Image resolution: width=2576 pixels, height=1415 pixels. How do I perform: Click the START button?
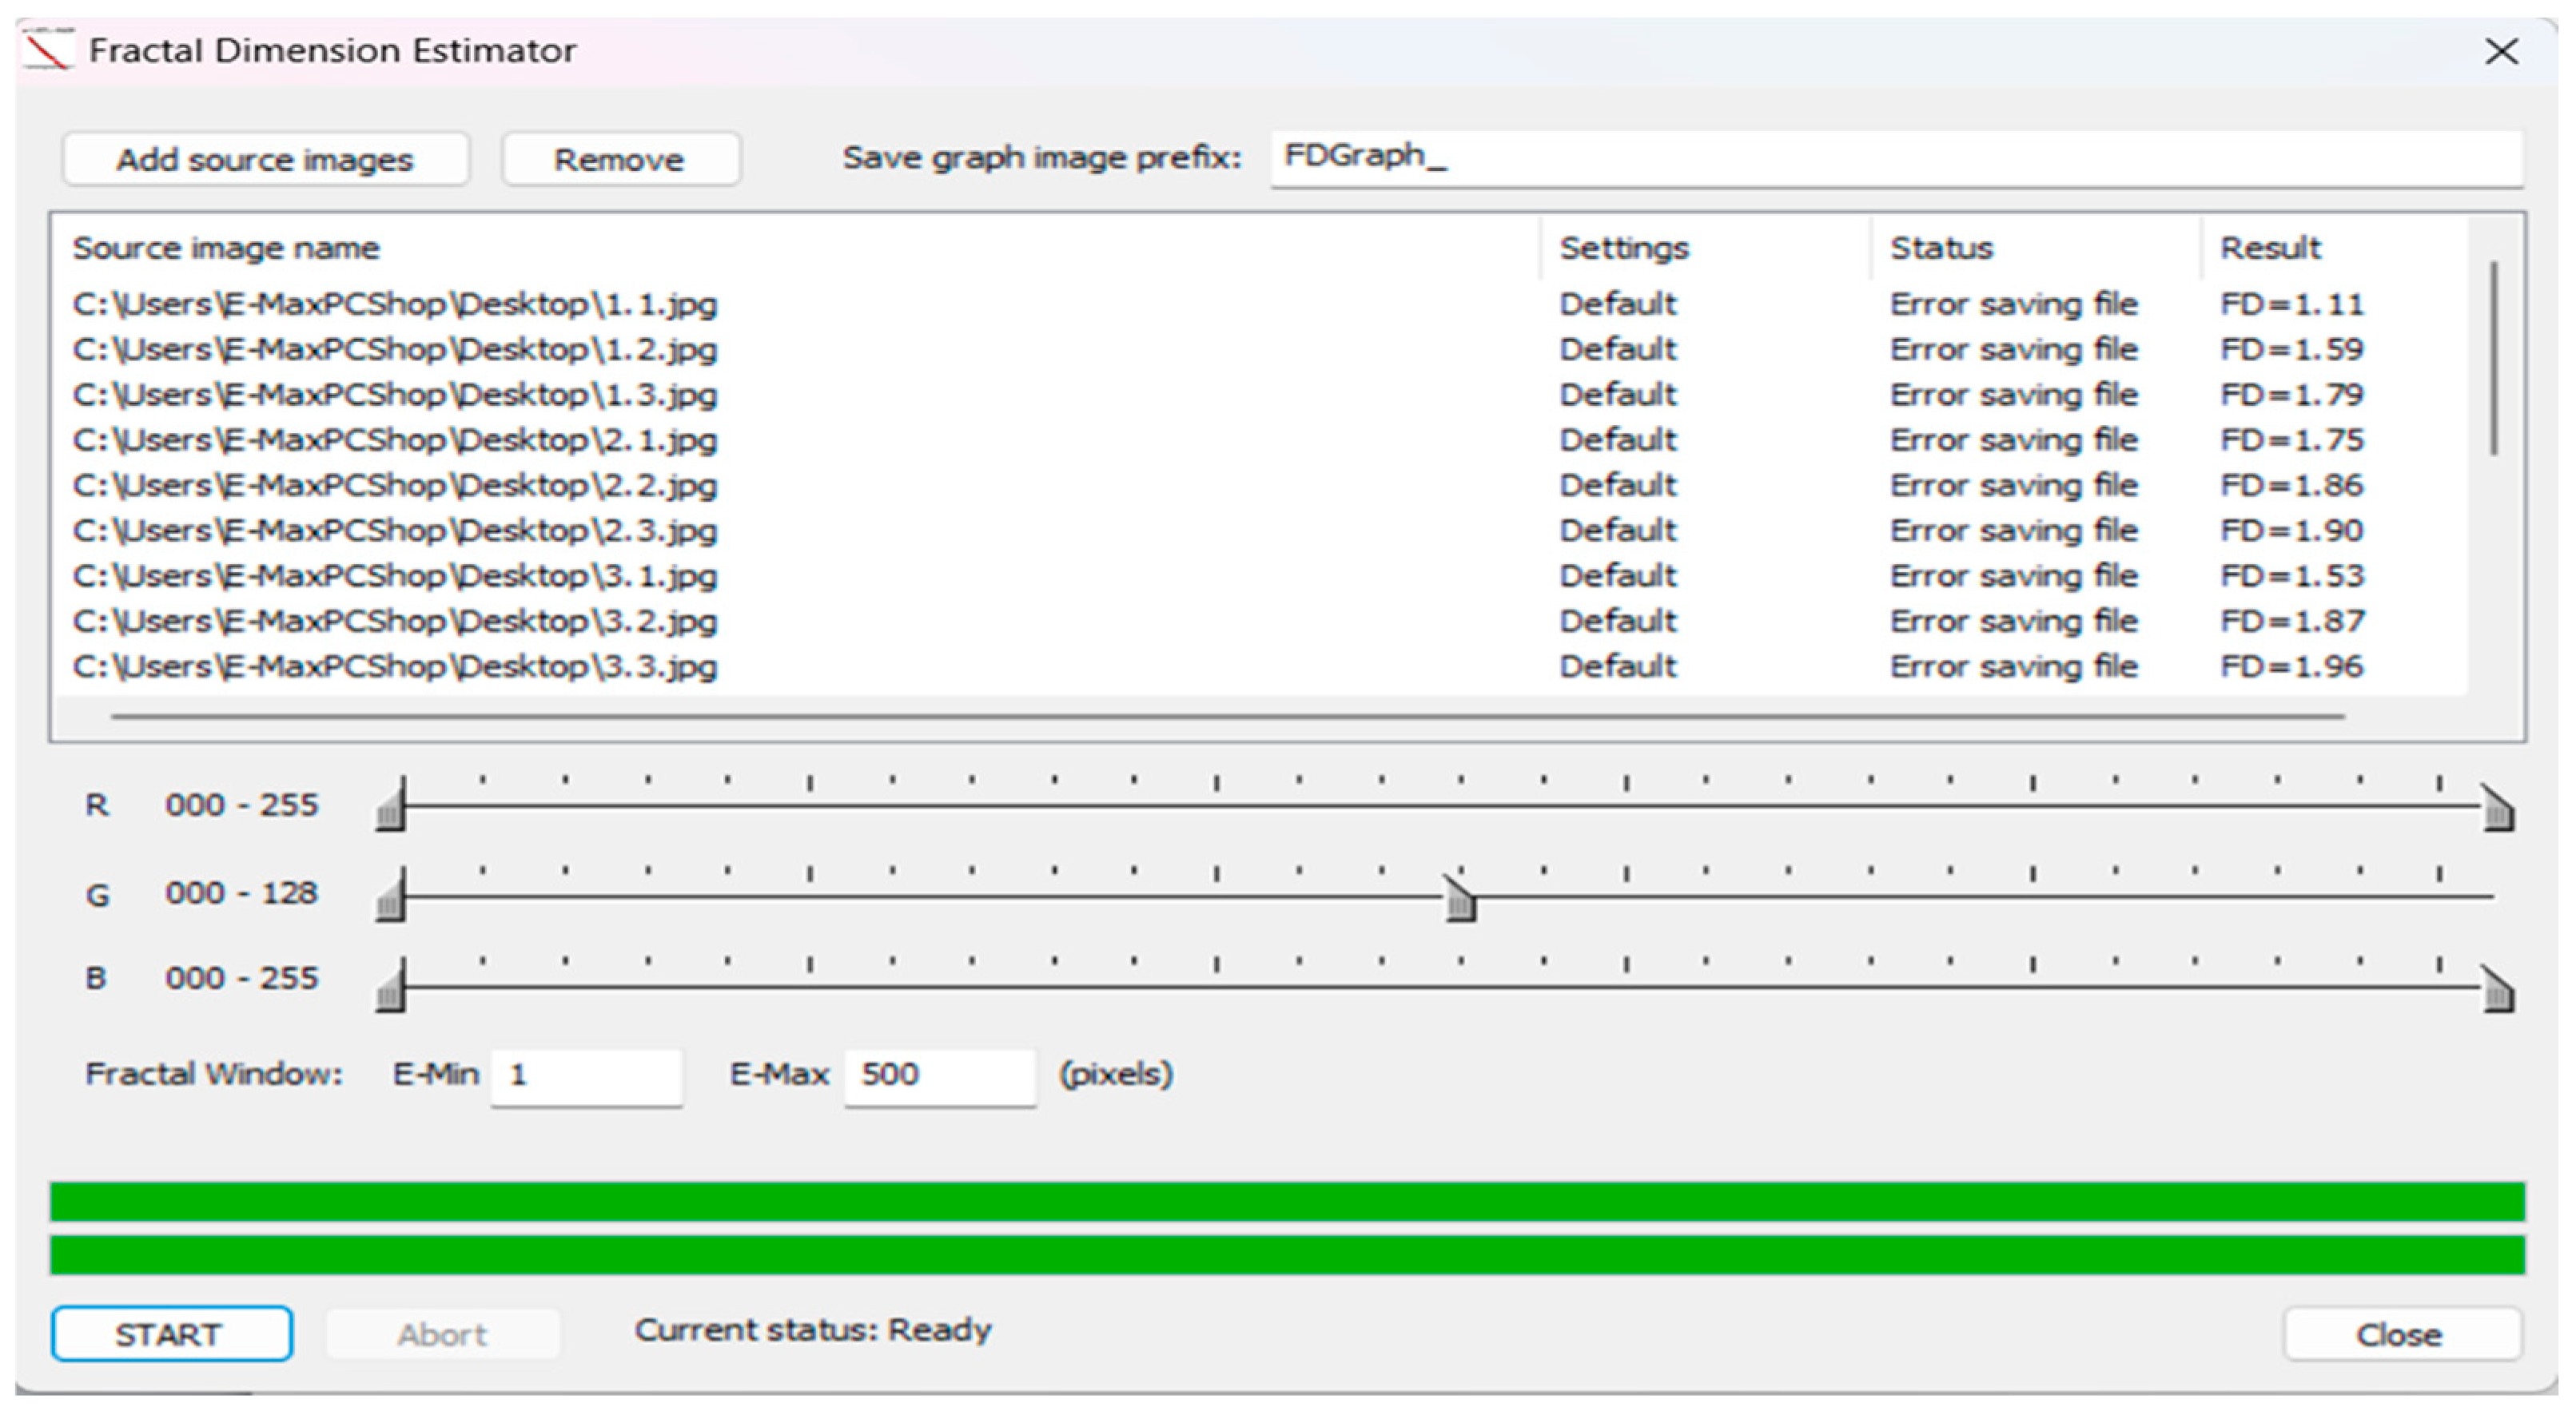click(172, 1334)
